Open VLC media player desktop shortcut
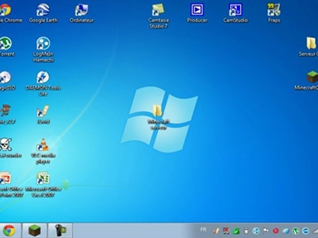 pos(43,151)
